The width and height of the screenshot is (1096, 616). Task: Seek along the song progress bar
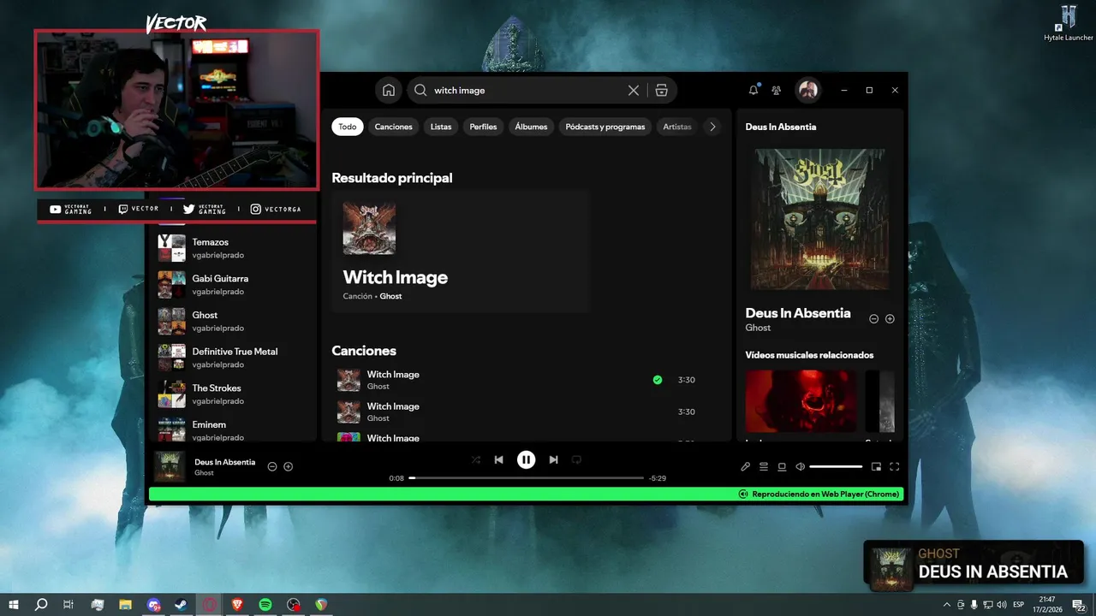pos(527,477)
